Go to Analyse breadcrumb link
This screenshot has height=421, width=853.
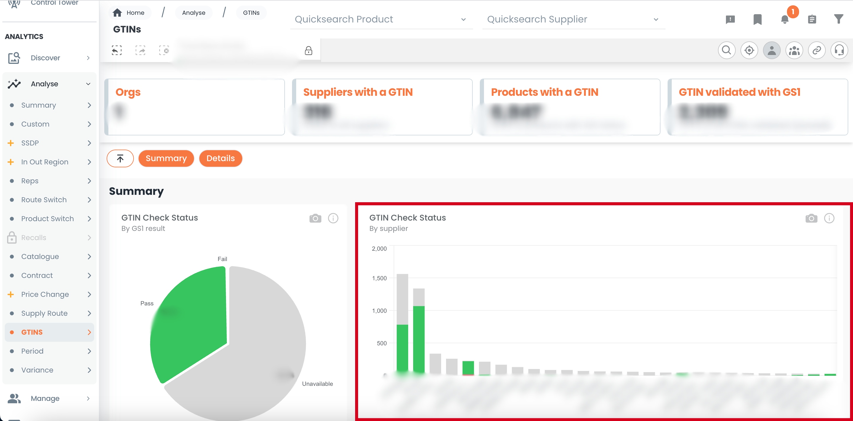tap(193, 12)
